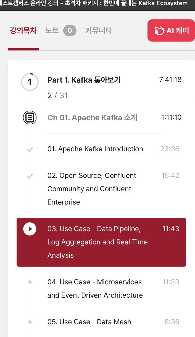Click the completed checkmark for lecture 02
This screenshot has width=195, height=337.
click(x=30, y=176)
